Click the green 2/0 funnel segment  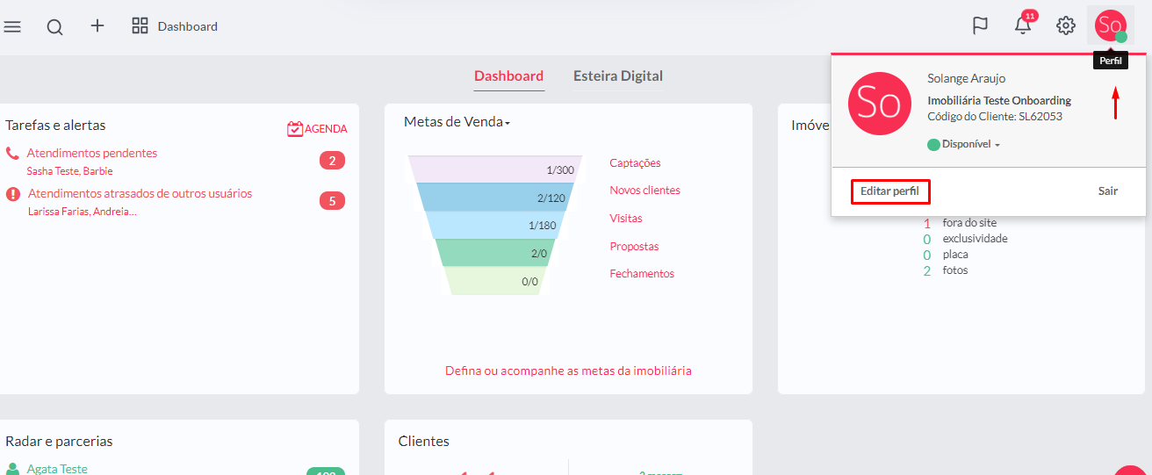click(x=495, y=253)
